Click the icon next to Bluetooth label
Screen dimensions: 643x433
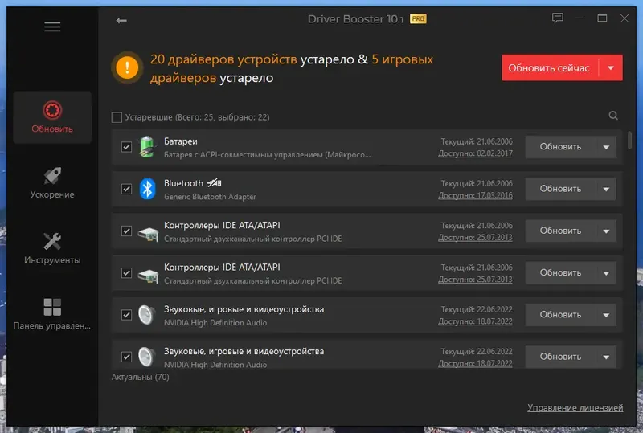coord(214,182)
